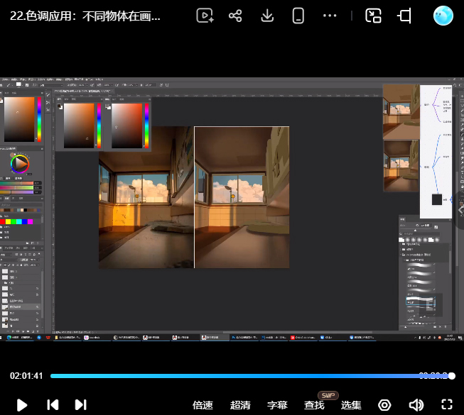
Task: Click the top room reference thumbnail
Action: click(x=401, y=111)
